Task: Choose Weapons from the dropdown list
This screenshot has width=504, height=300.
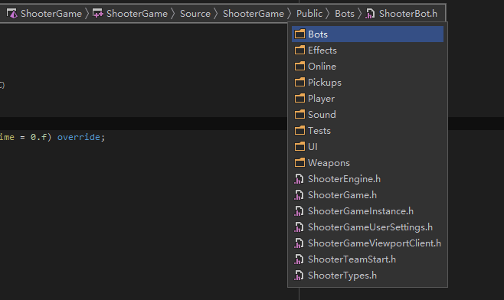Action: 368,162
